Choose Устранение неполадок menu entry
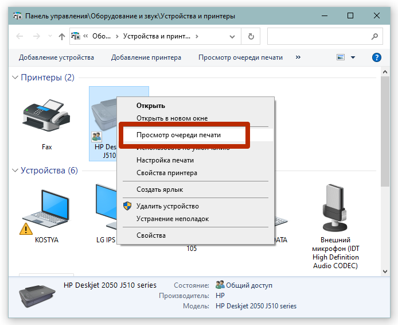 pos(196,219)
